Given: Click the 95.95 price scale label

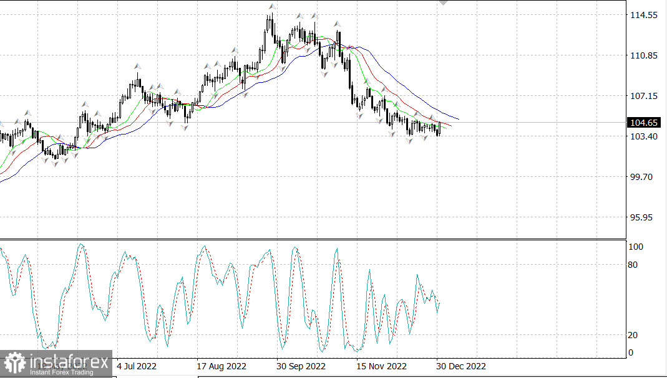Looking at the screenshot, I should [x=643, y=217].
